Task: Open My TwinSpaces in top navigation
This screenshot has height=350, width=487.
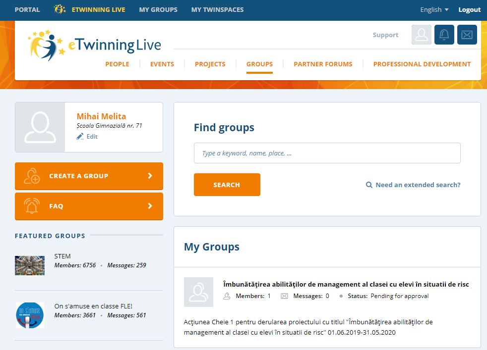Action: click(217, 9)
